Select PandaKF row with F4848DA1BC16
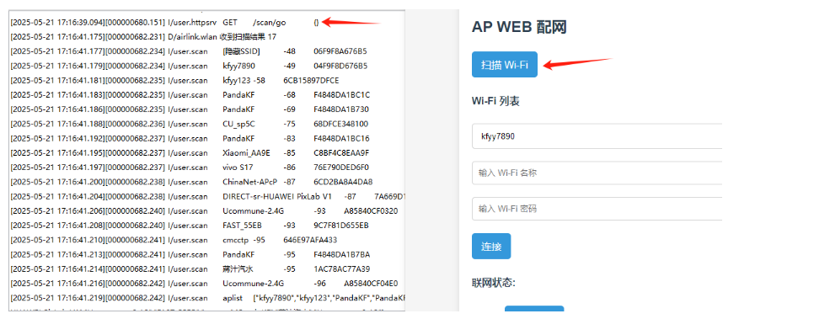Screen dimensions: 830x319 [x=190, y=139]
